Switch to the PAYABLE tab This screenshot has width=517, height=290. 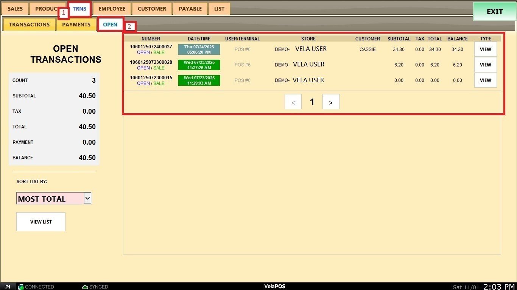click(190, 9)
